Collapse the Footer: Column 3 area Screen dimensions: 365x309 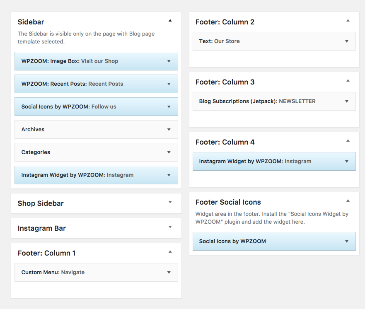pyautogui.click(x=348, y=80)
